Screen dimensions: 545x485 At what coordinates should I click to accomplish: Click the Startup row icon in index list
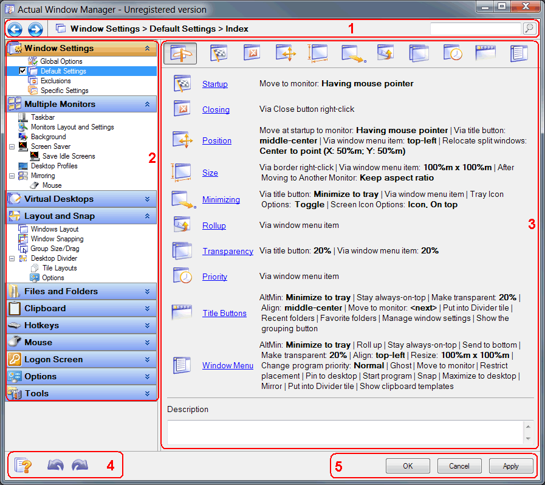pyautogui.click(x=182, y=83)
